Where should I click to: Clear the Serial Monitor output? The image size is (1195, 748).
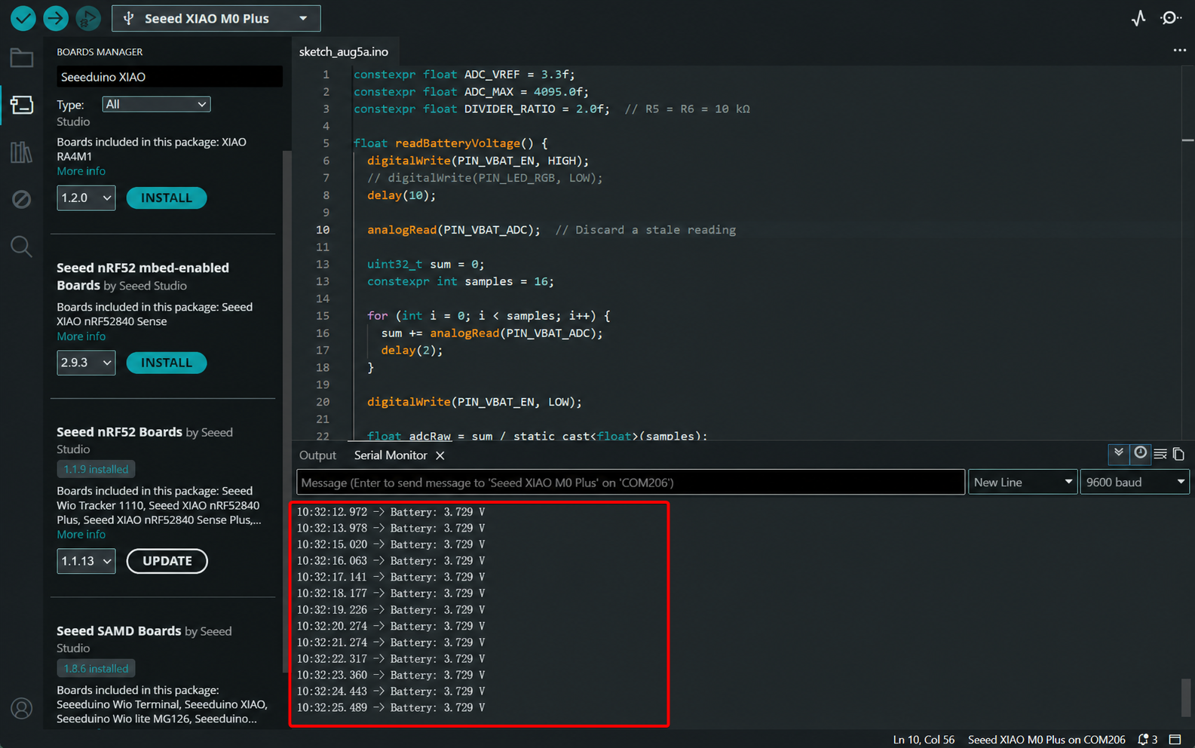tap(1160, 454)
